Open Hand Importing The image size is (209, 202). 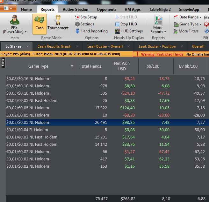pos(91,31)
